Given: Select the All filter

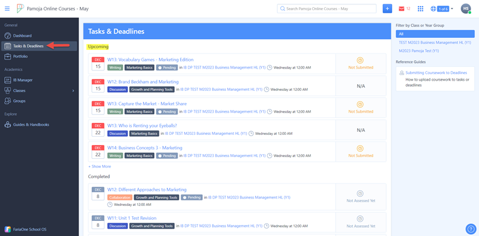Looking at the screenshot, I should [x=435, y=34].
